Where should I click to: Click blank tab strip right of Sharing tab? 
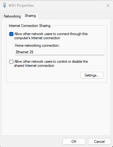click(x=74, y=16)
